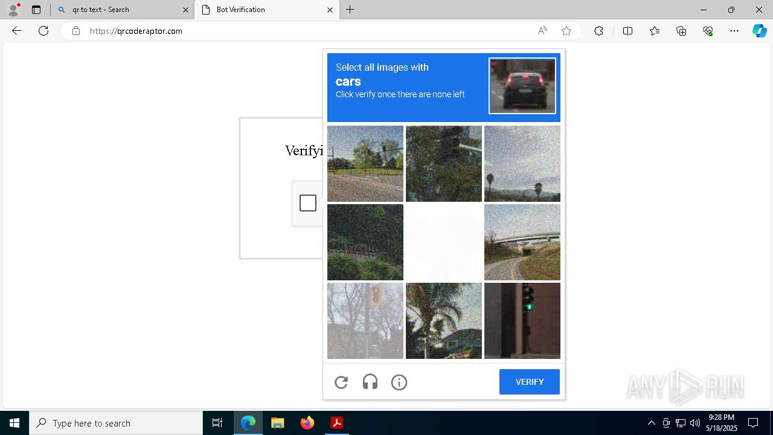Refresh the browser page
Image resolution: width=773 pixels, height=435 pixels.
(x=43, y=31)
